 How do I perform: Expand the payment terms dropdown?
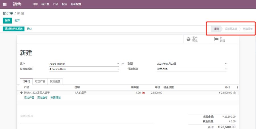tap(226, 69)
